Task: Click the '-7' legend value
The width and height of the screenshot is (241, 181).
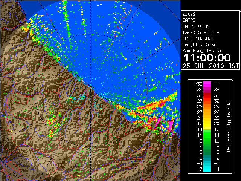Action: (200, 169)
